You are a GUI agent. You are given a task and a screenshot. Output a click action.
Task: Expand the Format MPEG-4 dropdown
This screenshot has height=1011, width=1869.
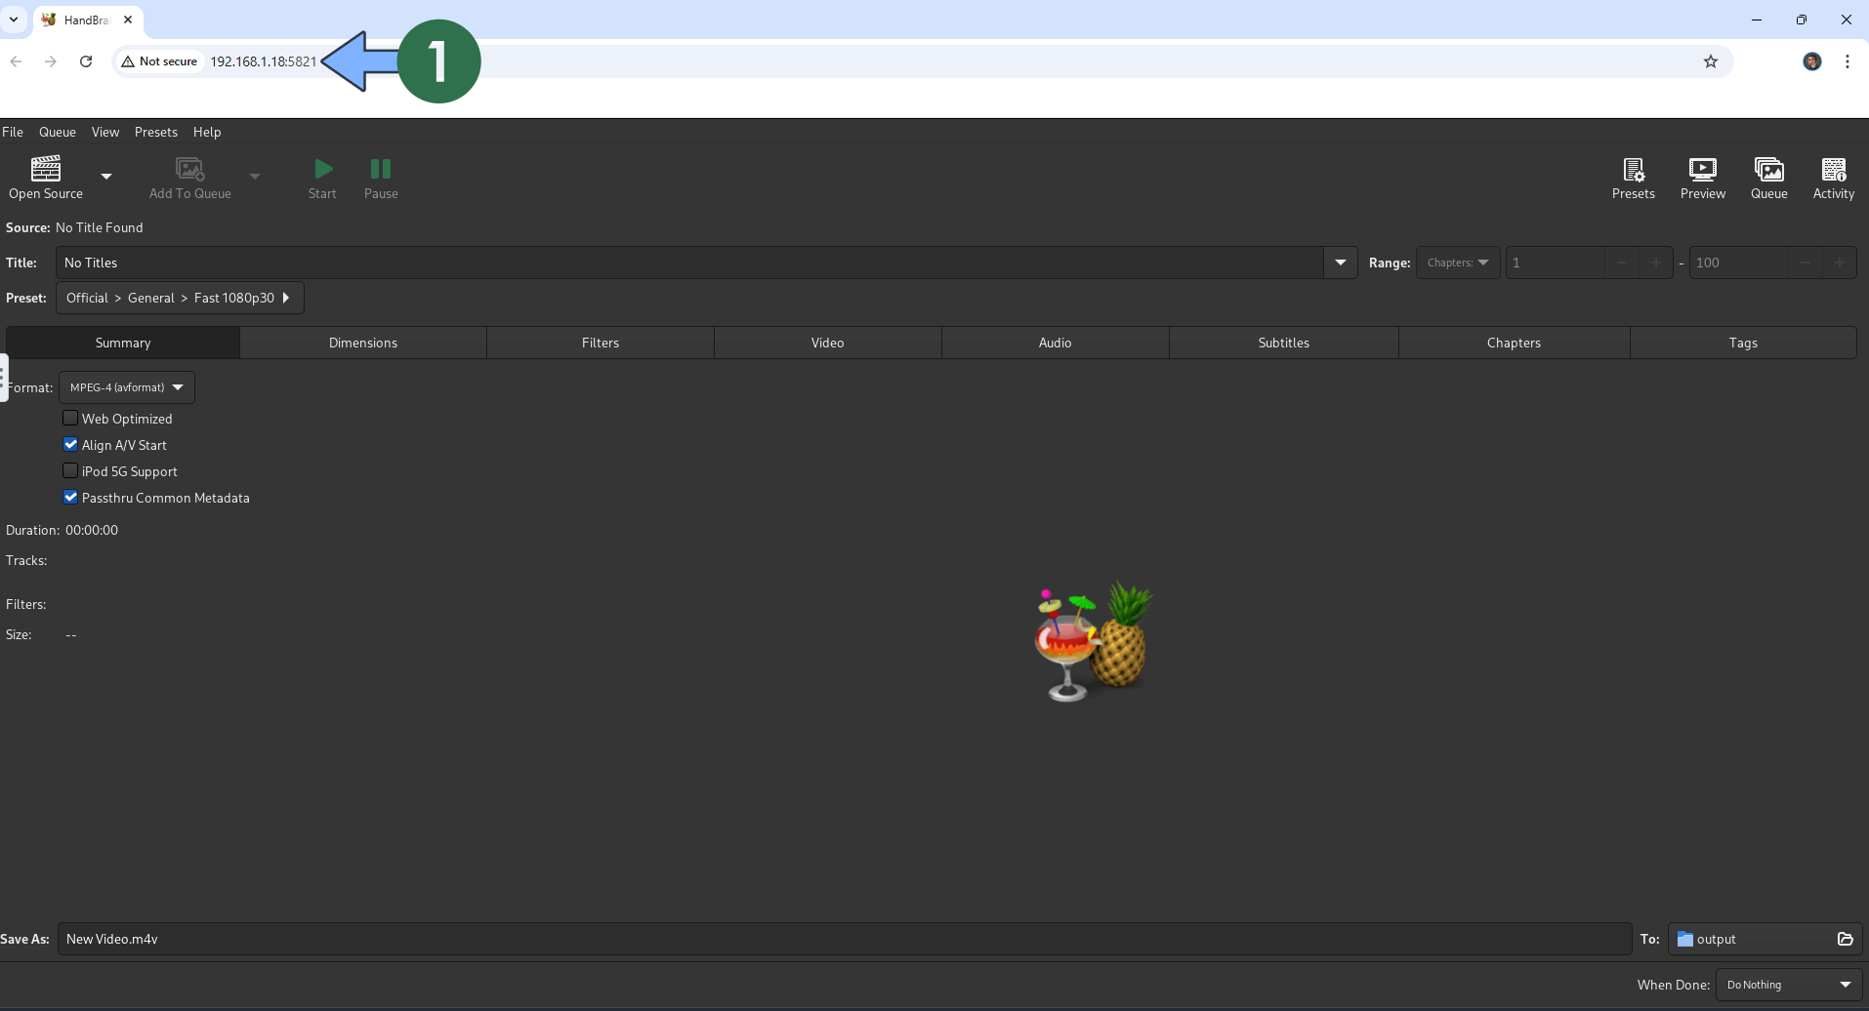pos(127,387)
